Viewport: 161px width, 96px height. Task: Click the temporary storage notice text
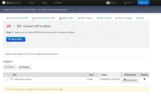[x=34, y=89]
